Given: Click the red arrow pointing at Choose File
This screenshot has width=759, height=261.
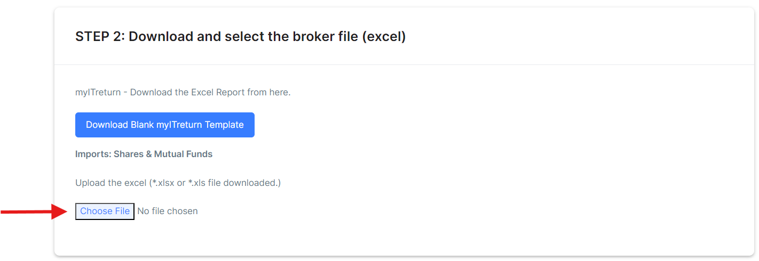Looking at the screenshot, I should tap(33, 211).
